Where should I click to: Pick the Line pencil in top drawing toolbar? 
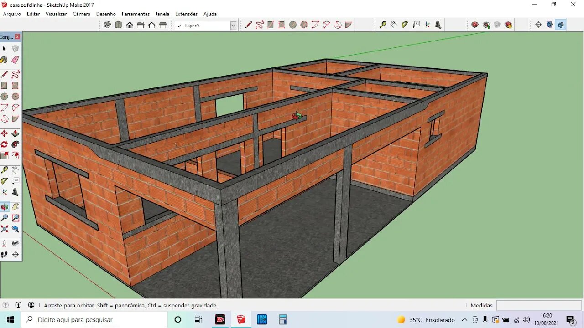click(x=249, y=25)
